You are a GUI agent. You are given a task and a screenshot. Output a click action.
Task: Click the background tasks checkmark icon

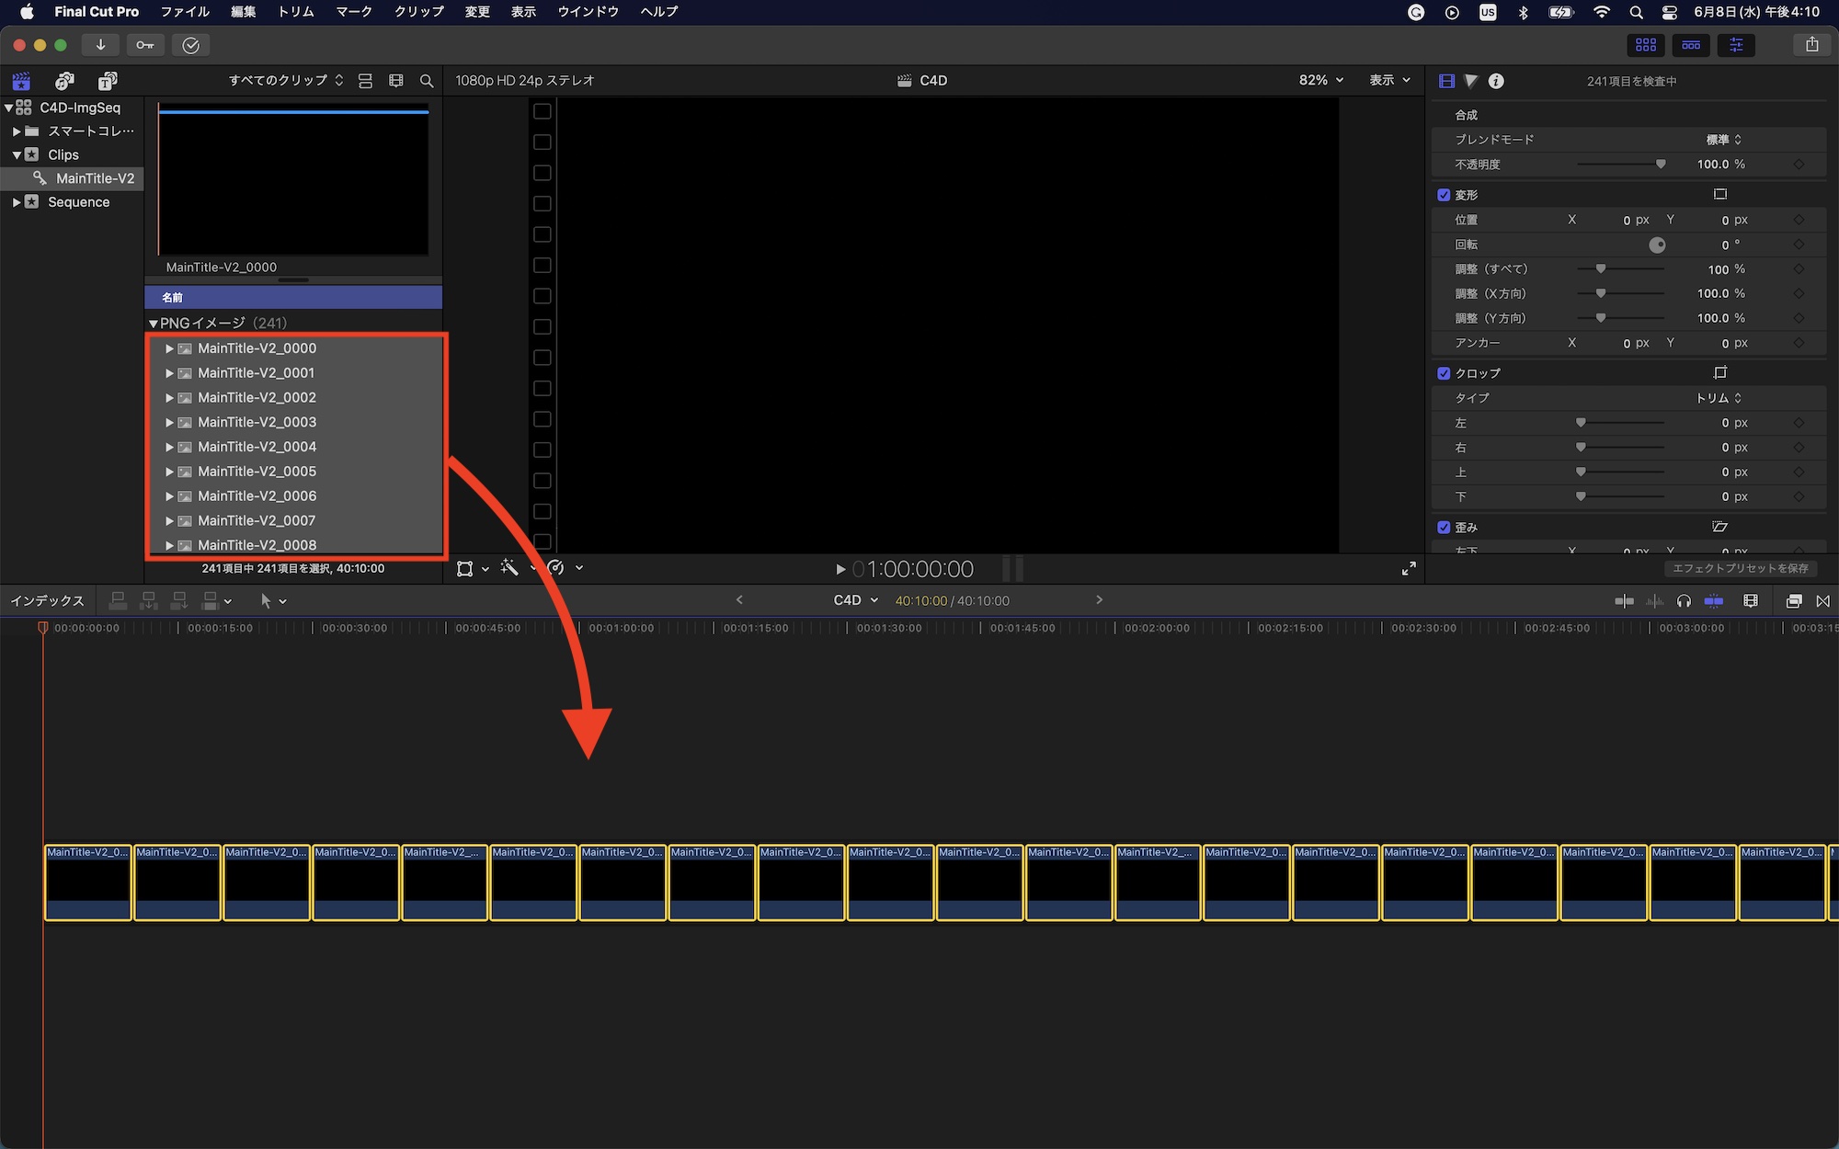[x=190, y=45]
